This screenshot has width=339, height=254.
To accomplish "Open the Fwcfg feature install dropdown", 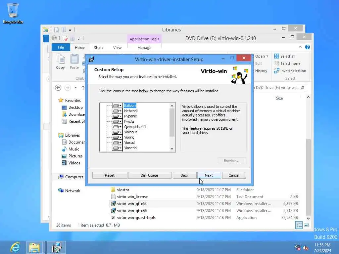I will coord(118,121).
